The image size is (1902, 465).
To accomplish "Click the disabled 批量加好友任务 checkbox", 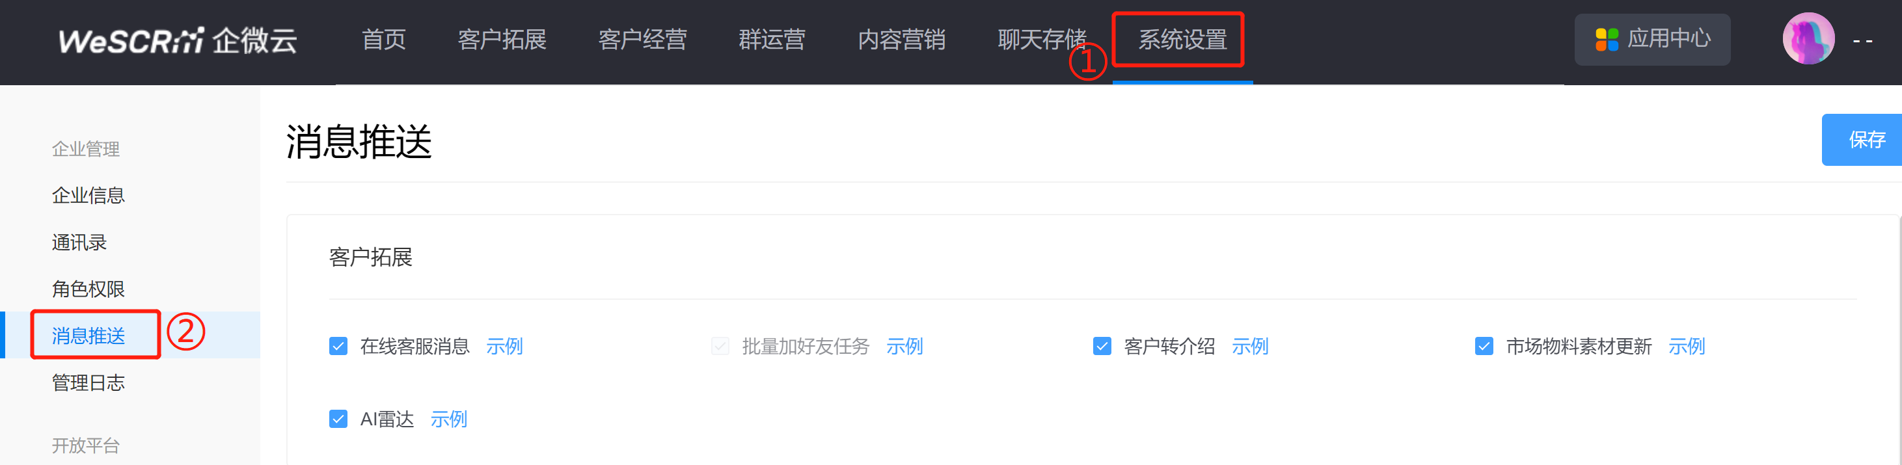I will pos(720,346).
